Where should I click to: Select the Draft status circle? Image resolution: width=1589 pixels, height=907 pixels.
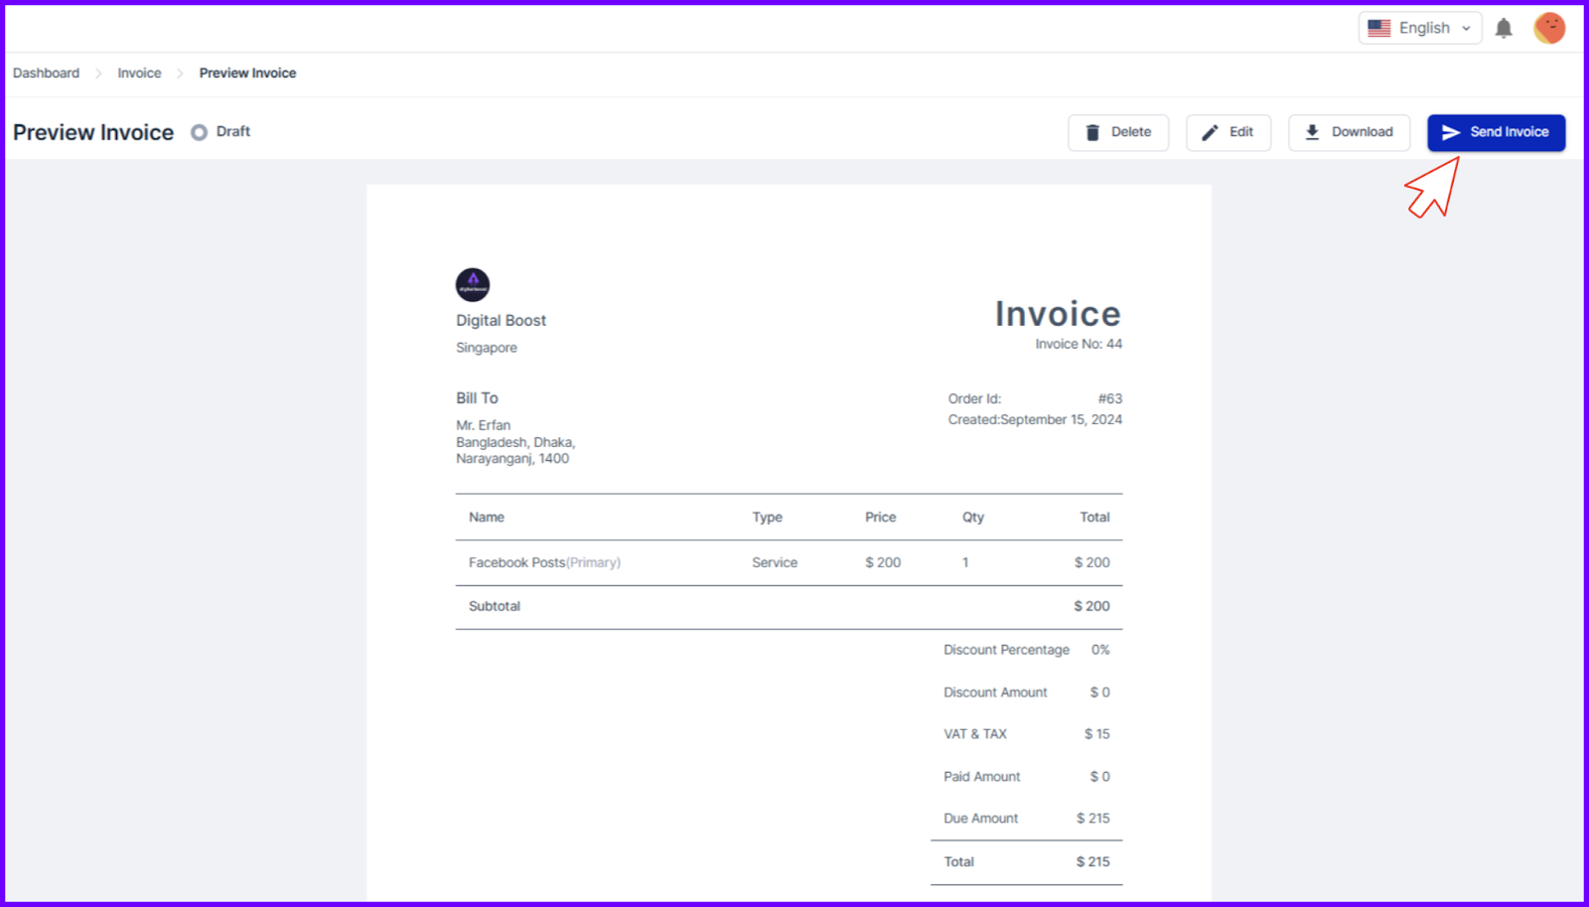199,131
